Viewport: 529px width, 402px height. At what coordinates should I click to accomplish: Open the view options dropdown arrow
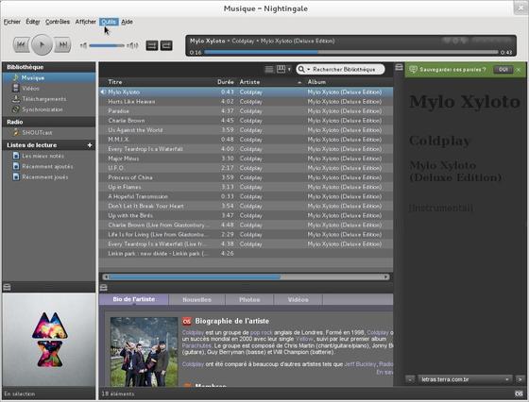coord(289,69)
